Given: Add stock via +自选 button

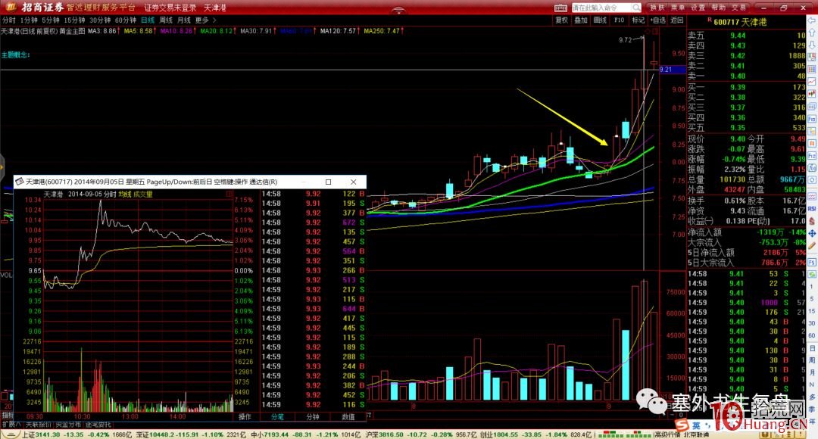Looking at the screenshot, I should (x=658, y=20).
